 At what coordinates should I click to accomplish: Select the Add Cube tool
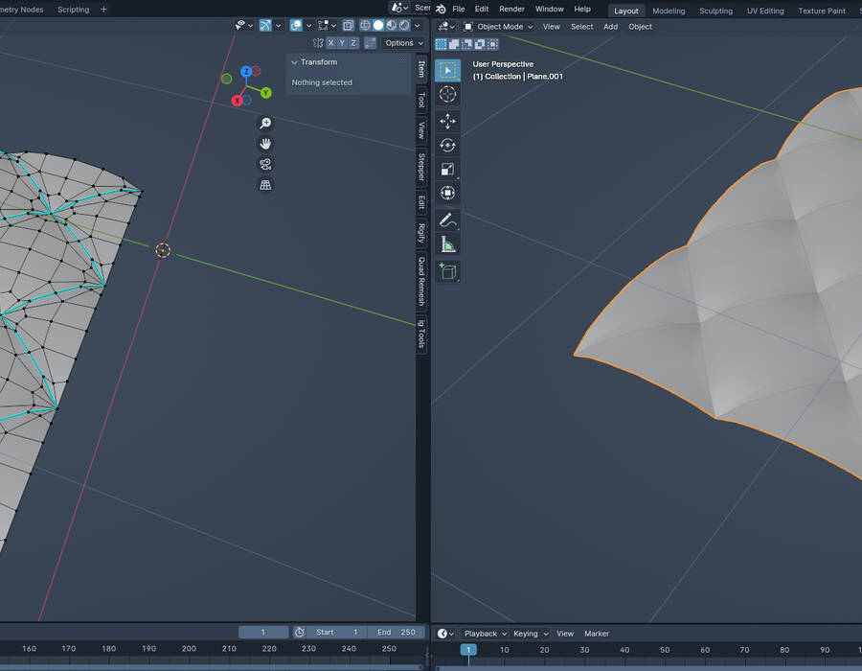point(447,271)
